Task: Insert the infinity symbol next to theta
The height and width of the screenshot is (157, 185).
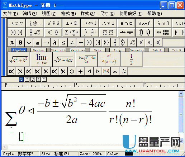Action: click(x=29, y=43)
